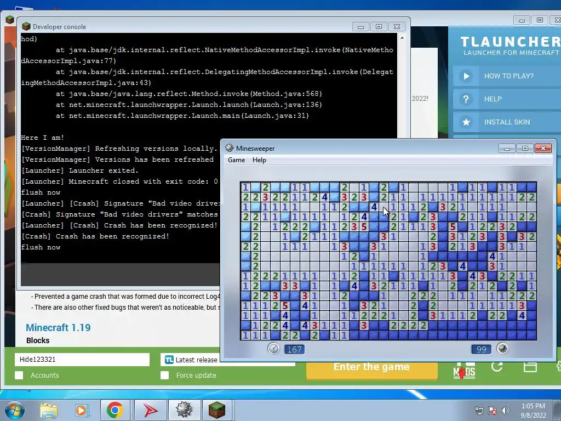Click the mine icon beside the 99 counter
Image resolution: width=561 pixels, height=421 pixels.
click(x=503, y=348)
